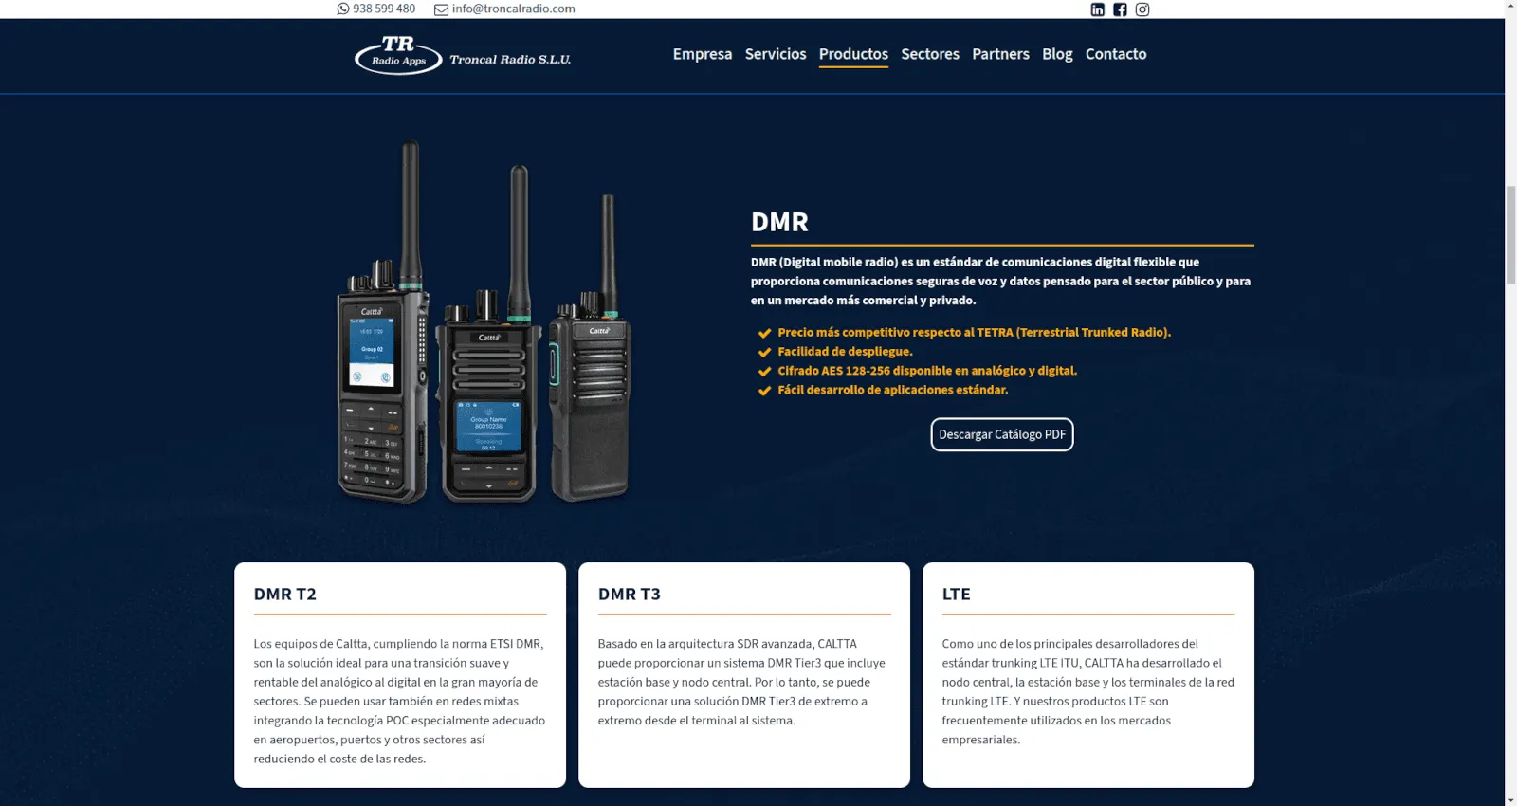The height and width of the screenshot is (806, 1517).
Task: Click the page vertical scrollbar thumb
Action: tap(1510, 235)
